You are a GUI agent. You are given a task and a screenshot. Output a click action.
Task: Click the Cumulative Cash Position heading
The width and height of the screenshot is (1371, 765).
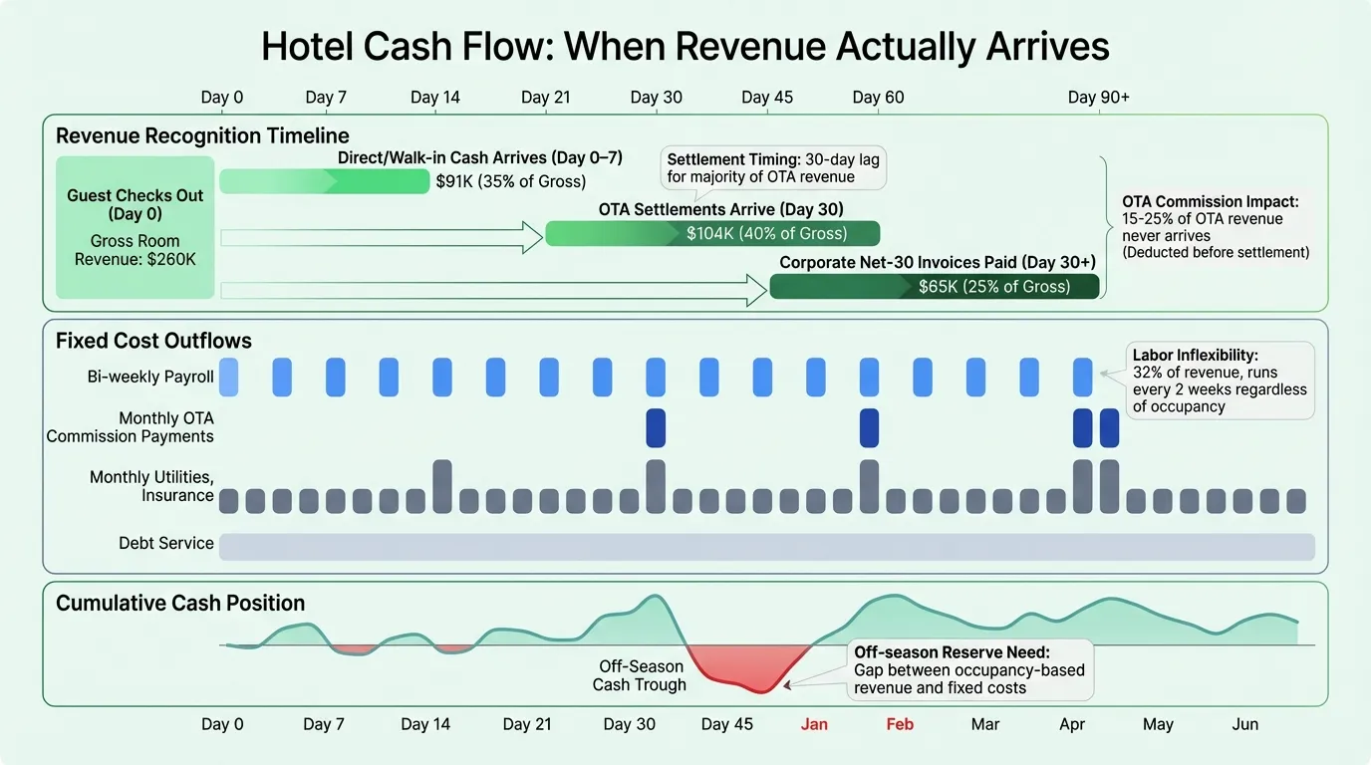(180, 603)
